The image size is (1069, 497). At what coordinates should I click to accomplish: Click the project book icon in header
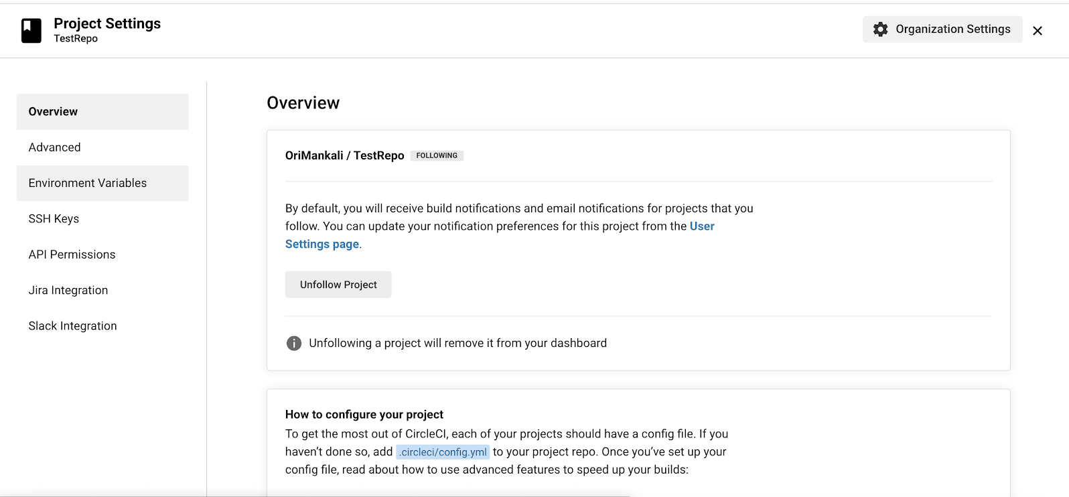pyautogui.click(x=31, y=31)
